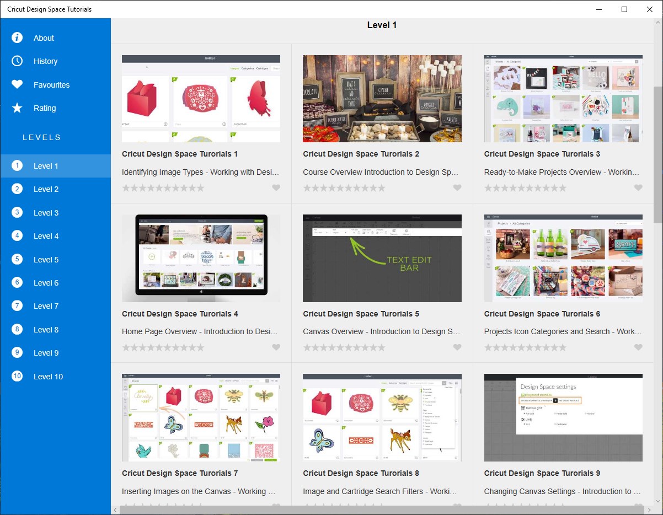Click the vertical scrollbar thumb
The image size is (663, 515).
[x=658, y=154]
